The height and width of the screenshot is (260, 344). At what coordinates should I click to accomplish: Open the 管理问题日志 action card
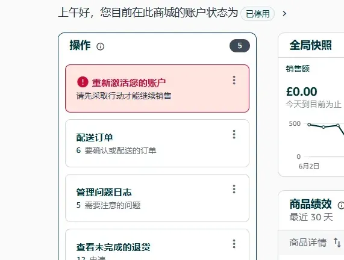[x=157, y=198]
